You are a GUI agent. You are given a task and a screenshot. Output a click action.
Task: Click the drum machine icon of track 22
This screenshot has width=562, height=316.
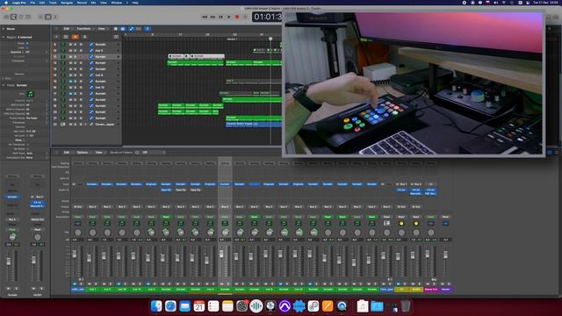click(x=63, y=125)
